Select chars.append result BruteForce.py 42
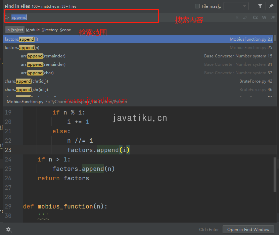 point(138,81)
